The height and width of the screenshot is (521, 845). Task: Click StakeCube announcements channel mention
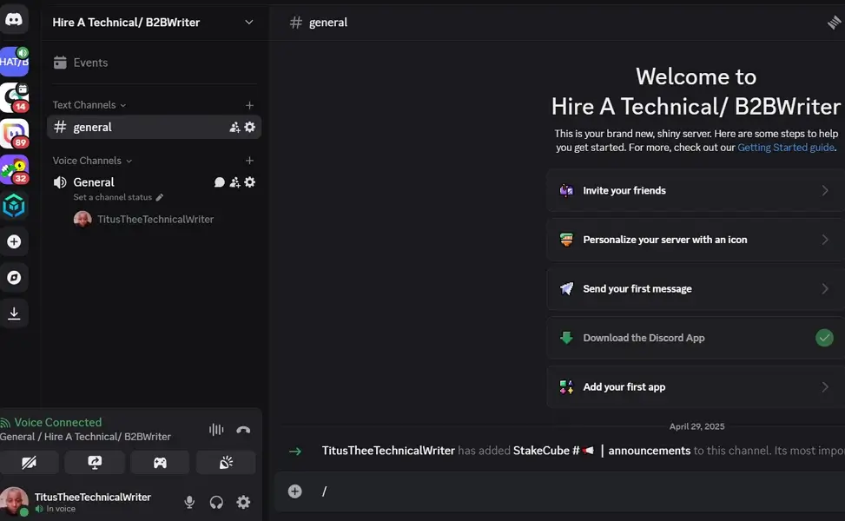pyautogui.click(x=602, y=451)
